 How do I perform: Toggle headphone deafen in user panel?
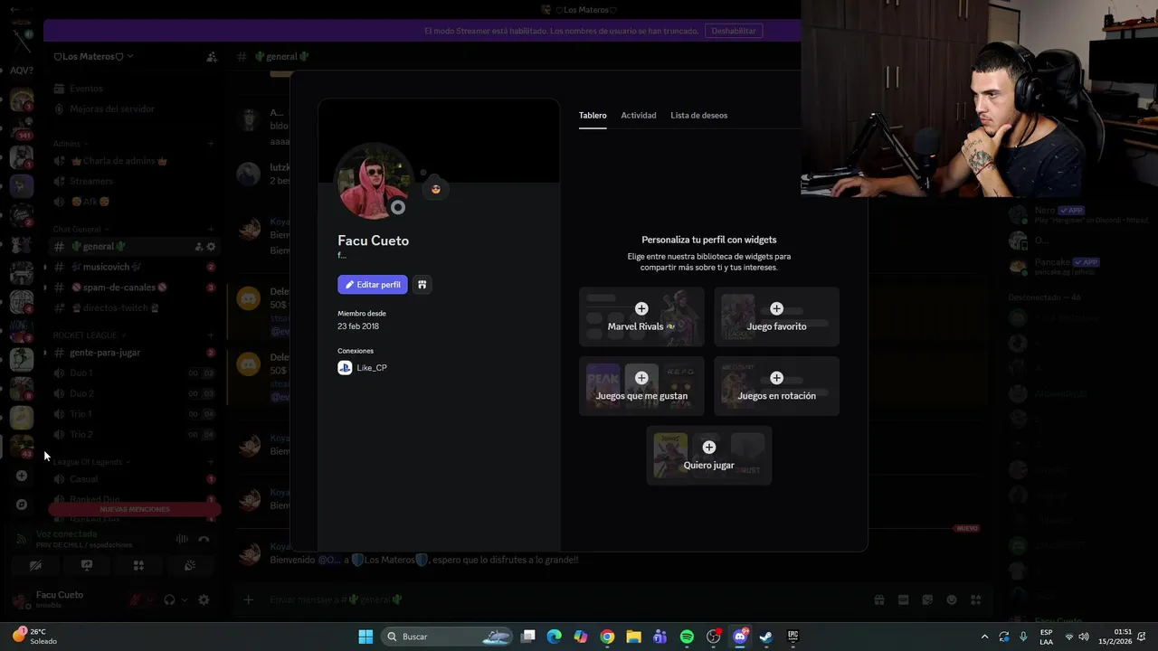tap(169, 599)
